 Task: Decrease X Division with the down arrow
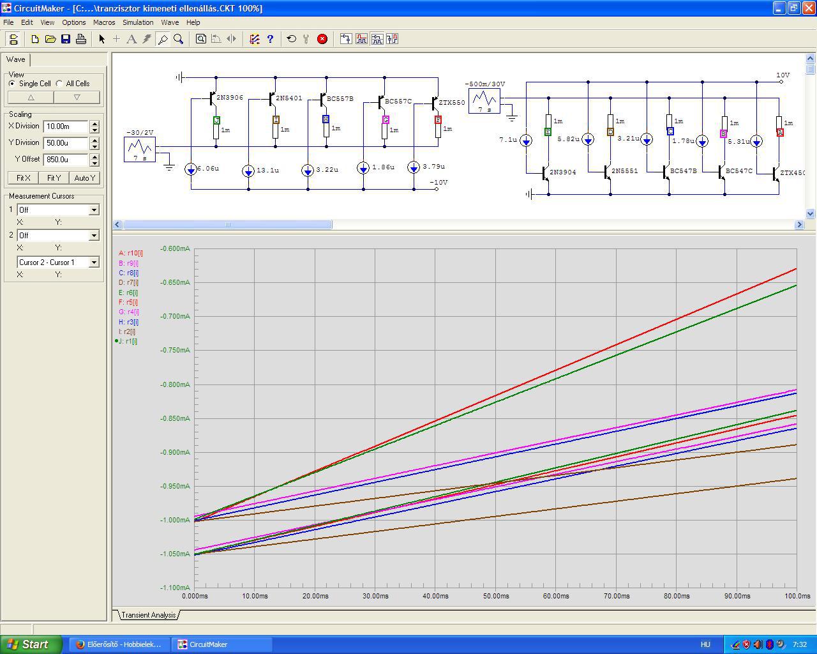94,130
